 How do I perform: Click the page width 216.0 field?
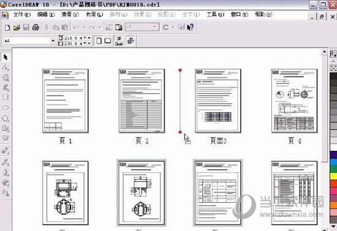pos(74,38)
